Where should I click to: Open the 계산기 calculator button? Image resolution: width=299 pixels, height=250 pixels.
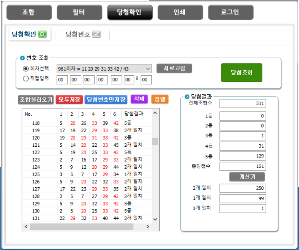pos(247,177)
